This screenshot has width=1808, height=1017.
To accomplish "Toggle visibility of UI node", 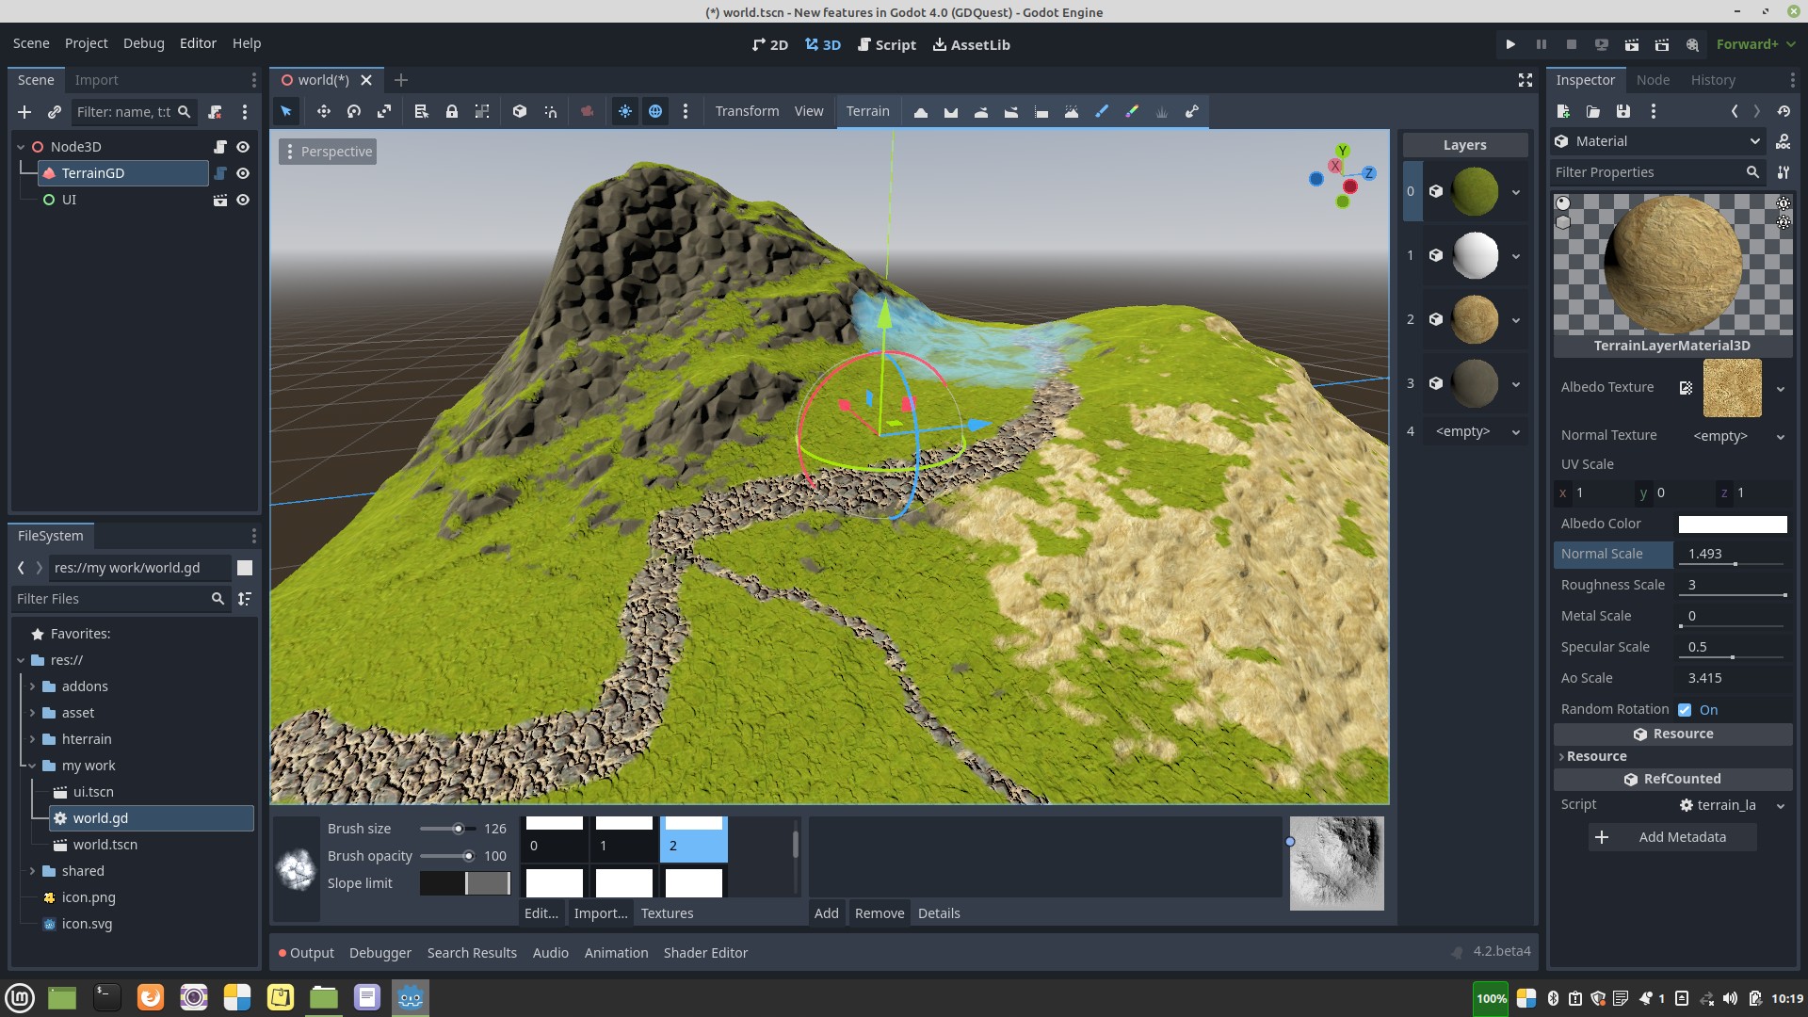I will coord(243,200).
